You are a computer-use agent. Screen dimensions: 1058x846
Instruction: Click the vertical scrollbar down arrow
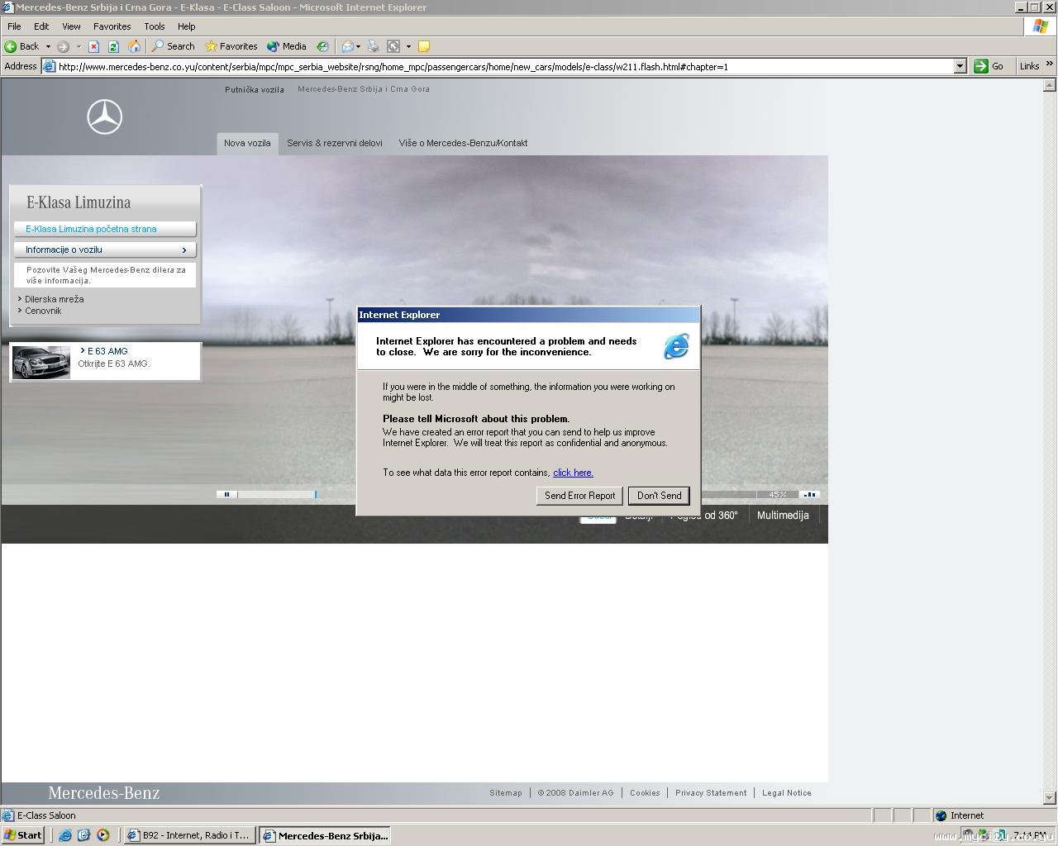1050,798
